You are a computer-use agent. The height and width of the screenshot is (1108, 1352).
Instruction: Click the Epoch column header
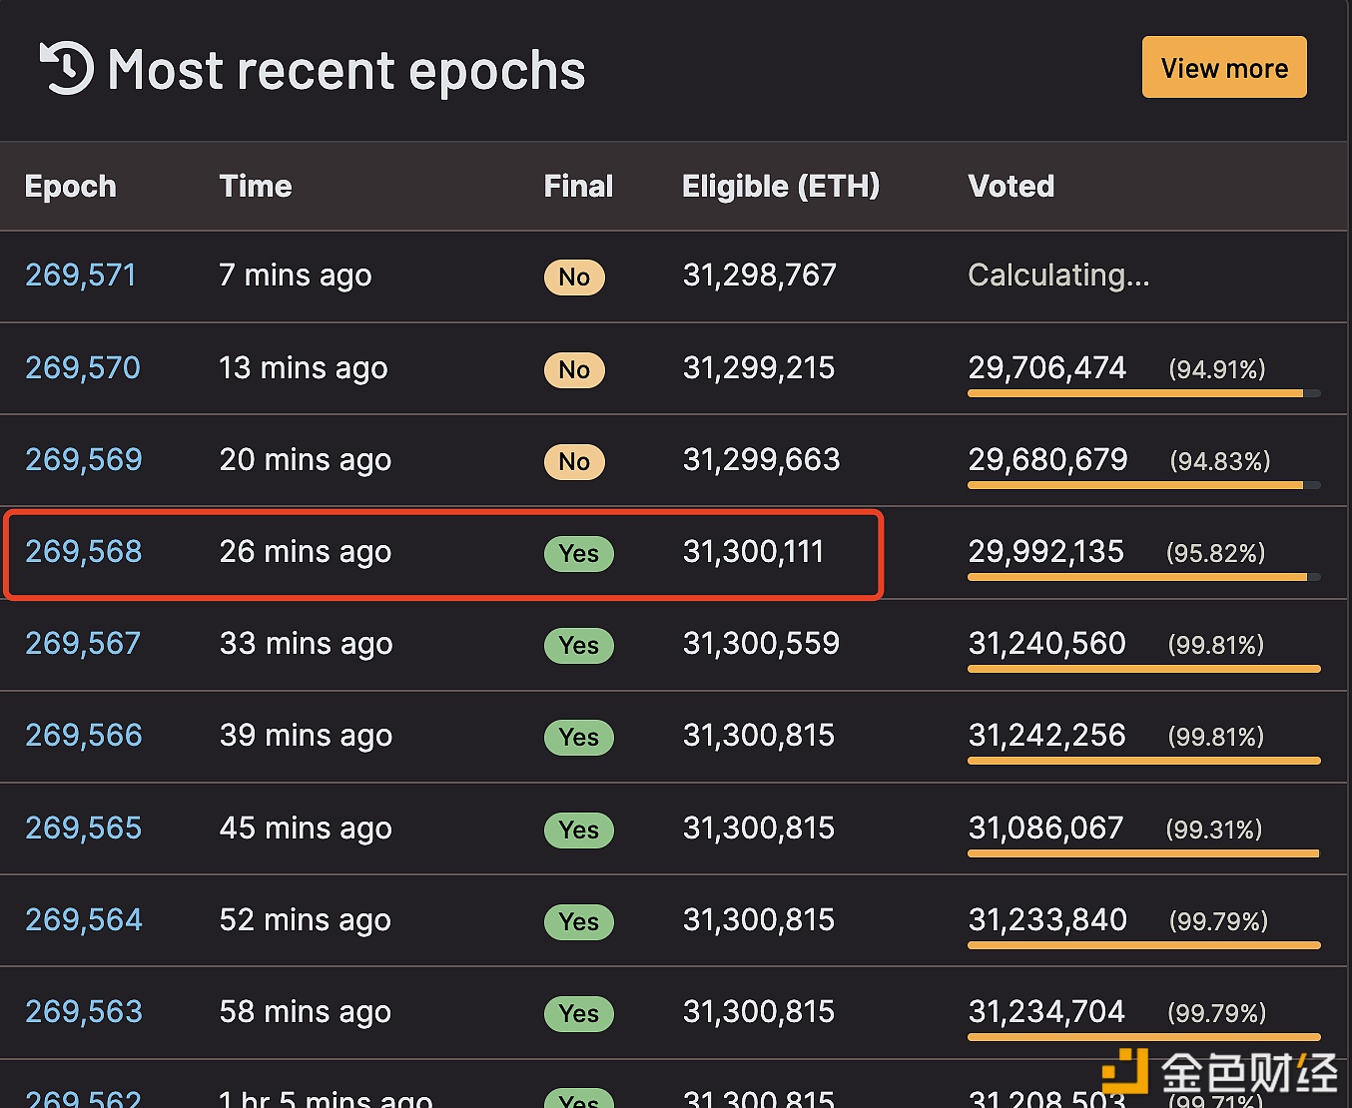click(x=71, y=187)
